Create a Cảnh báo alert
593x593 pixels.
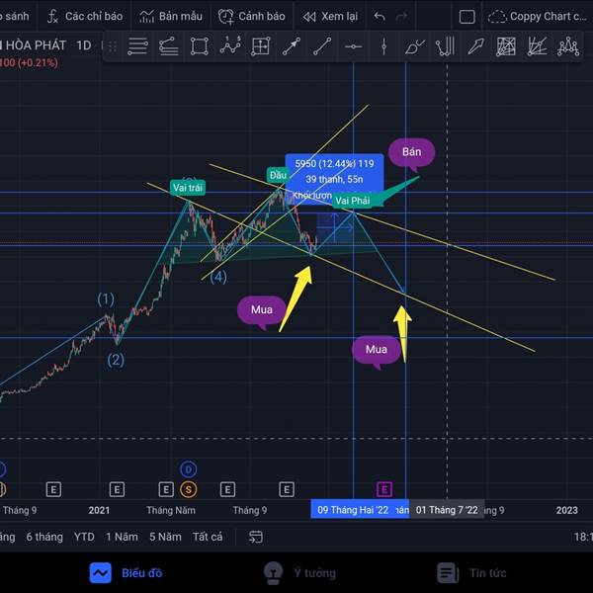point(252,16)
